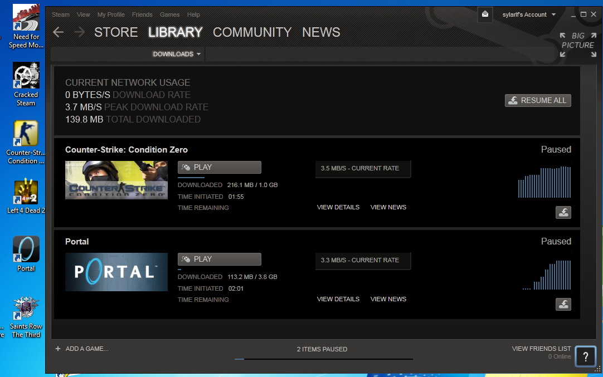This screenshot has height=377, width=603.
Task: Click the overall downloads progress bar at bottom
Action: 323,359
